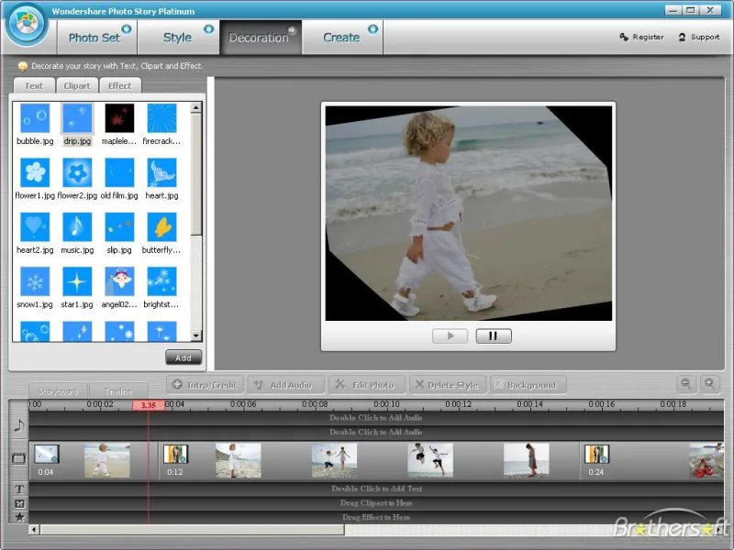
Task: Click the text track T icon
Action: 19,489
